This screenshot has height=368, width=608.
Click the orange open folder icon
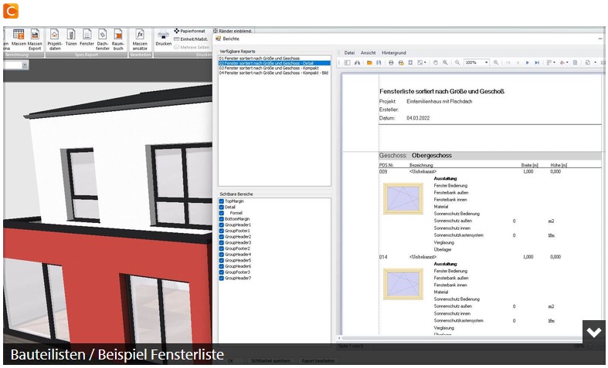coord(369,62)
